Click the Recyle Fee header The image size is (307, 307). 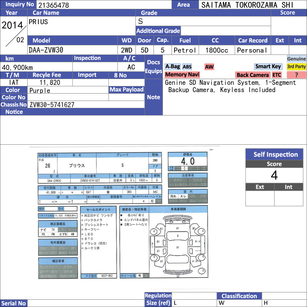[x=50, y=75]
